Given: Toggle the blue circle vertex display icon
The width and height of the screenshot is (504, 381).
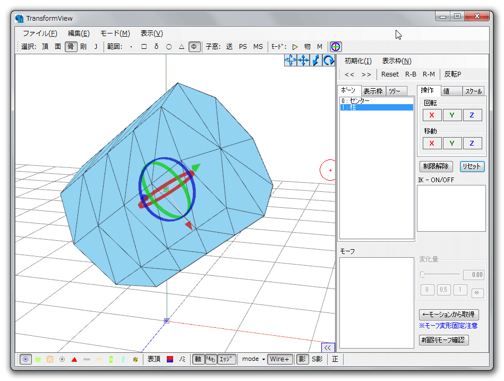Looking at the screenshot, I should 25,359.
